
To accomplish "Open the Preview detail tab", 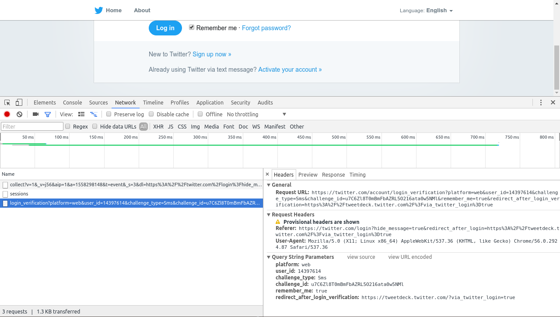I will pyautogui.click(x=308, y=174).
